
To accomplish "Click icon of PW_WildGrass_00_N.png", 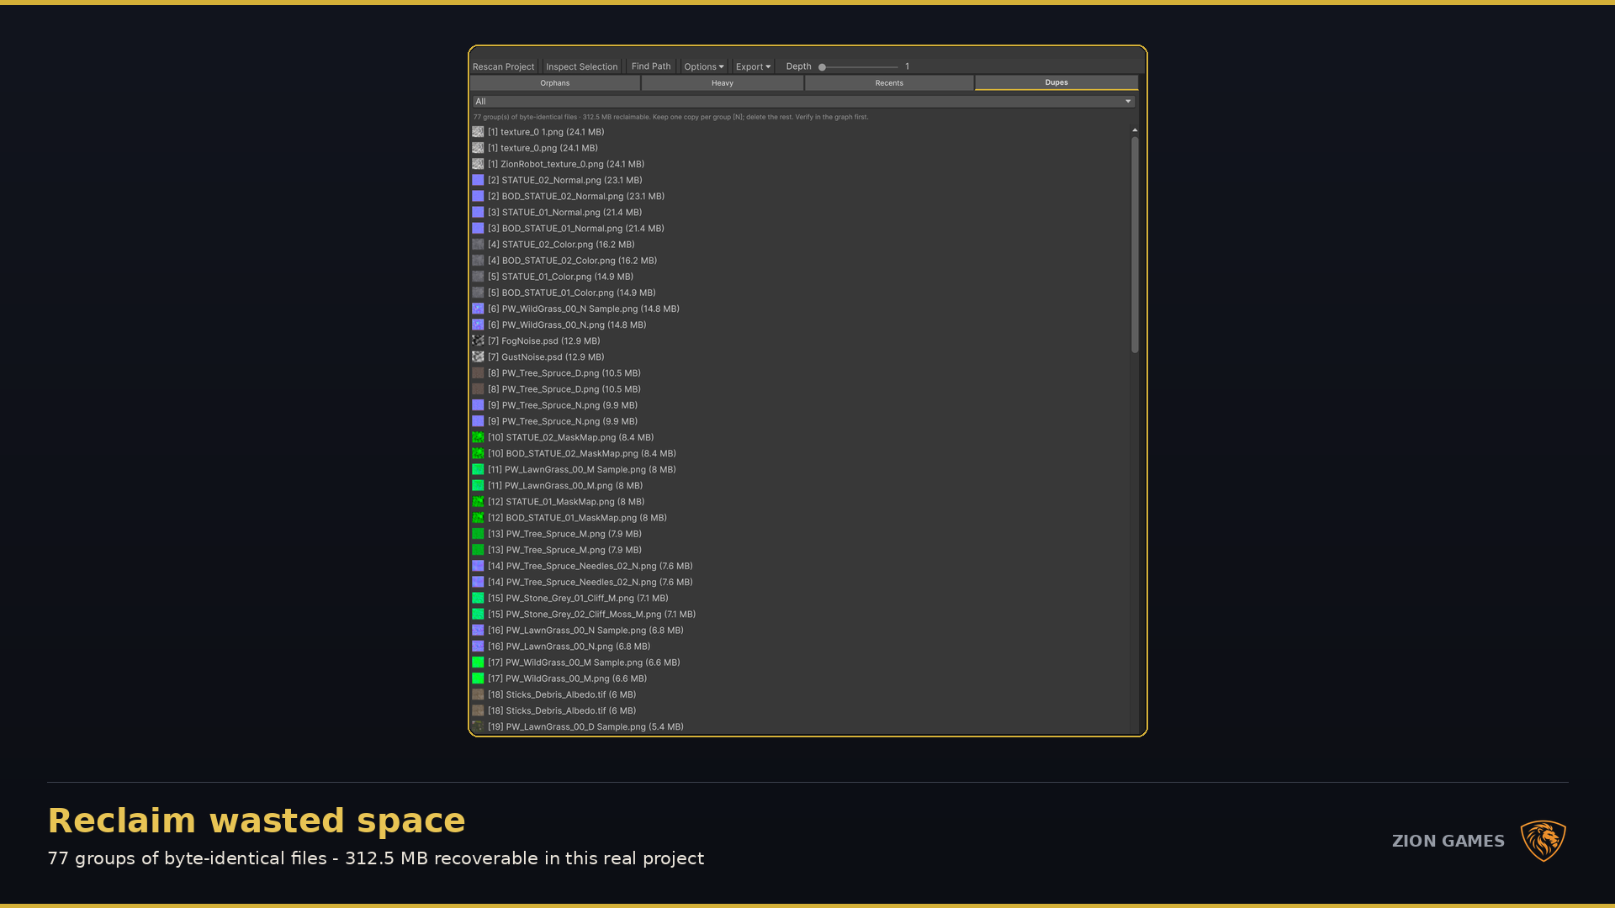I will coord(478,325).
